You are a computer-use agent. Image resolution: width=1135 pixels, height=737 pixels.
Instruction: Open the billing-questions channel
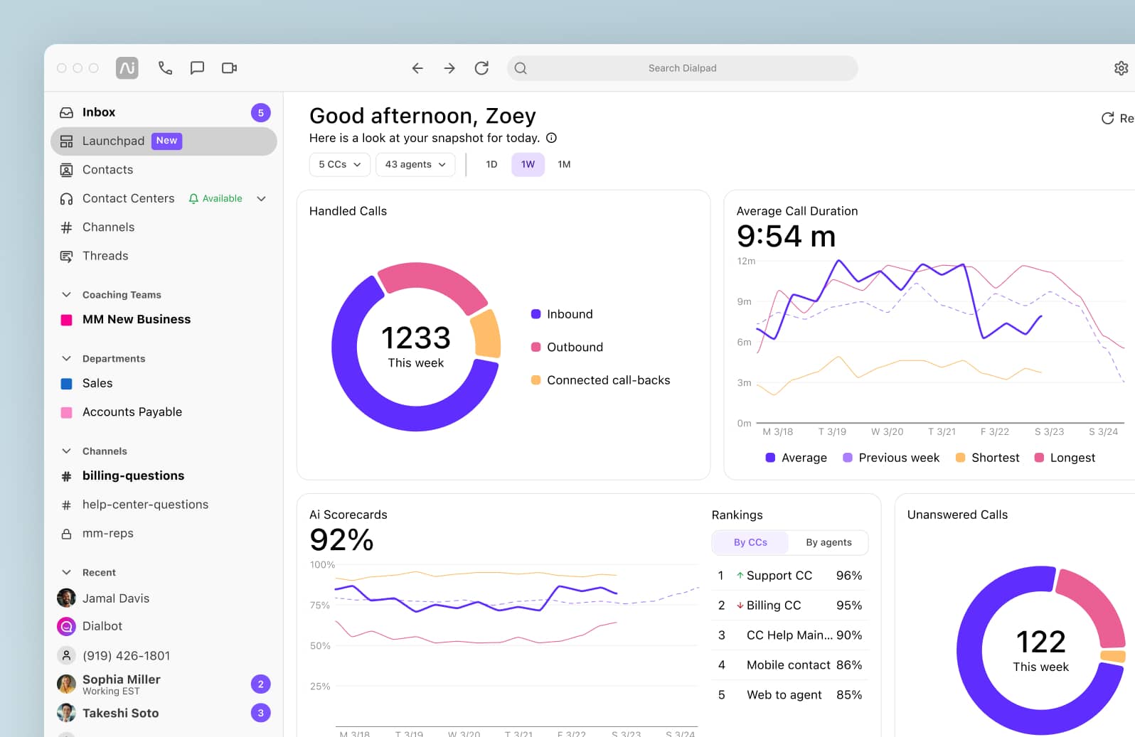coord(133,476)
